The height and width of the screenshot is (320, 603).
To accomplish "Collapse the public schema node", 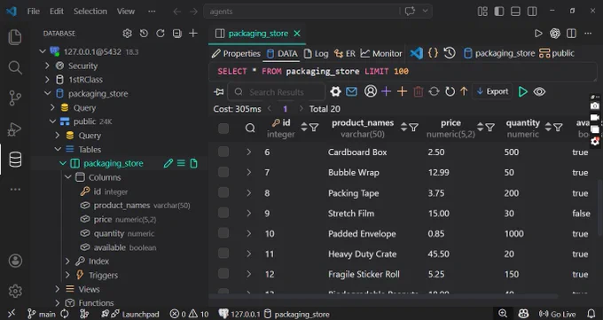I will point(52,121).
